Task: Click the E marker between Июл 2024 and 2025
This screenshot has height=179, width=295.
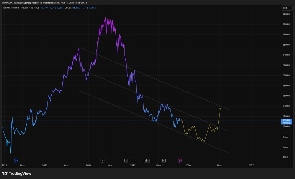Action: 126,160
